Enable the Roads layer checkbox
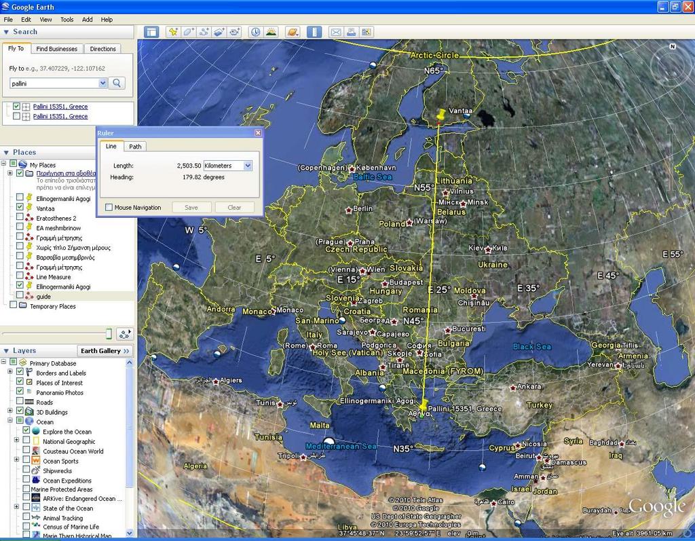 [20, 400]
